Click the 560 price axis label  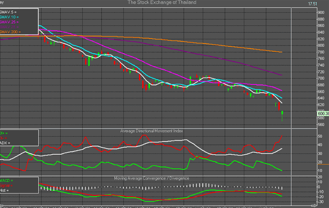[x=321, y=125]
